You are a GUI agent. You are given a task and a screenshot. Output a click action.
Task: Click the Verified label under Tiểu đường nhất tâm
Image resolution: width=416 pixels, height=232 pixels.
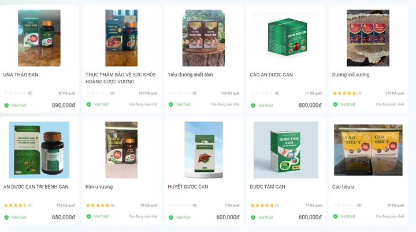coord(183,104)
